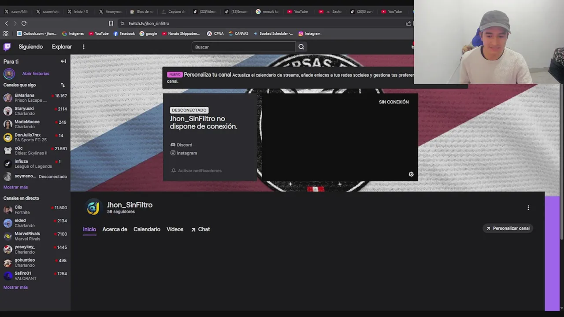Open Clix Fortnite live channel
The image size is (564, 317).
coord(35,210)
